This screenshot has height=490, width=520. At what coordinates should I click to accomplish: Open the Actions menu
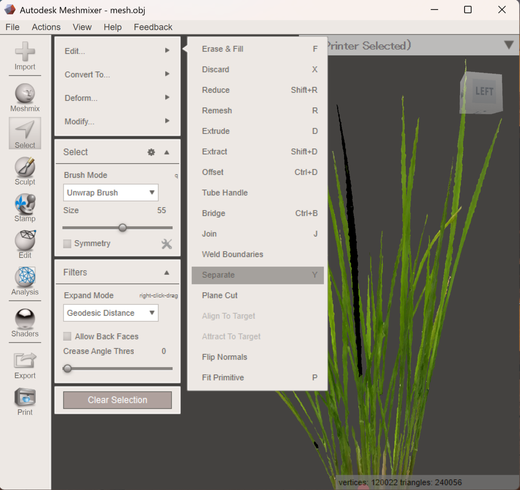(46, 27)
